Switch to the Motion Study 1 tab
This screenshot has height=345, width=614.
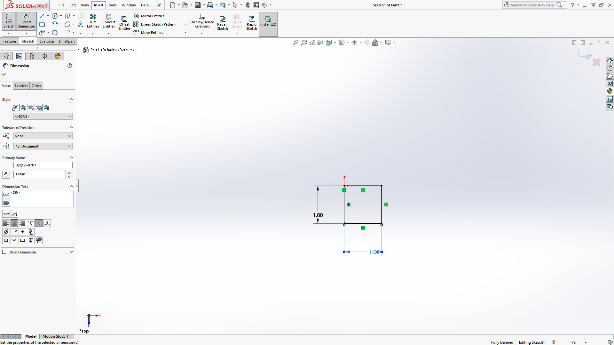click(x=55, y=336)
